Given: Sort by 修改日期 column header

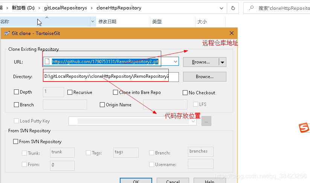Looking at the screenshot, I should coord(123,21).
